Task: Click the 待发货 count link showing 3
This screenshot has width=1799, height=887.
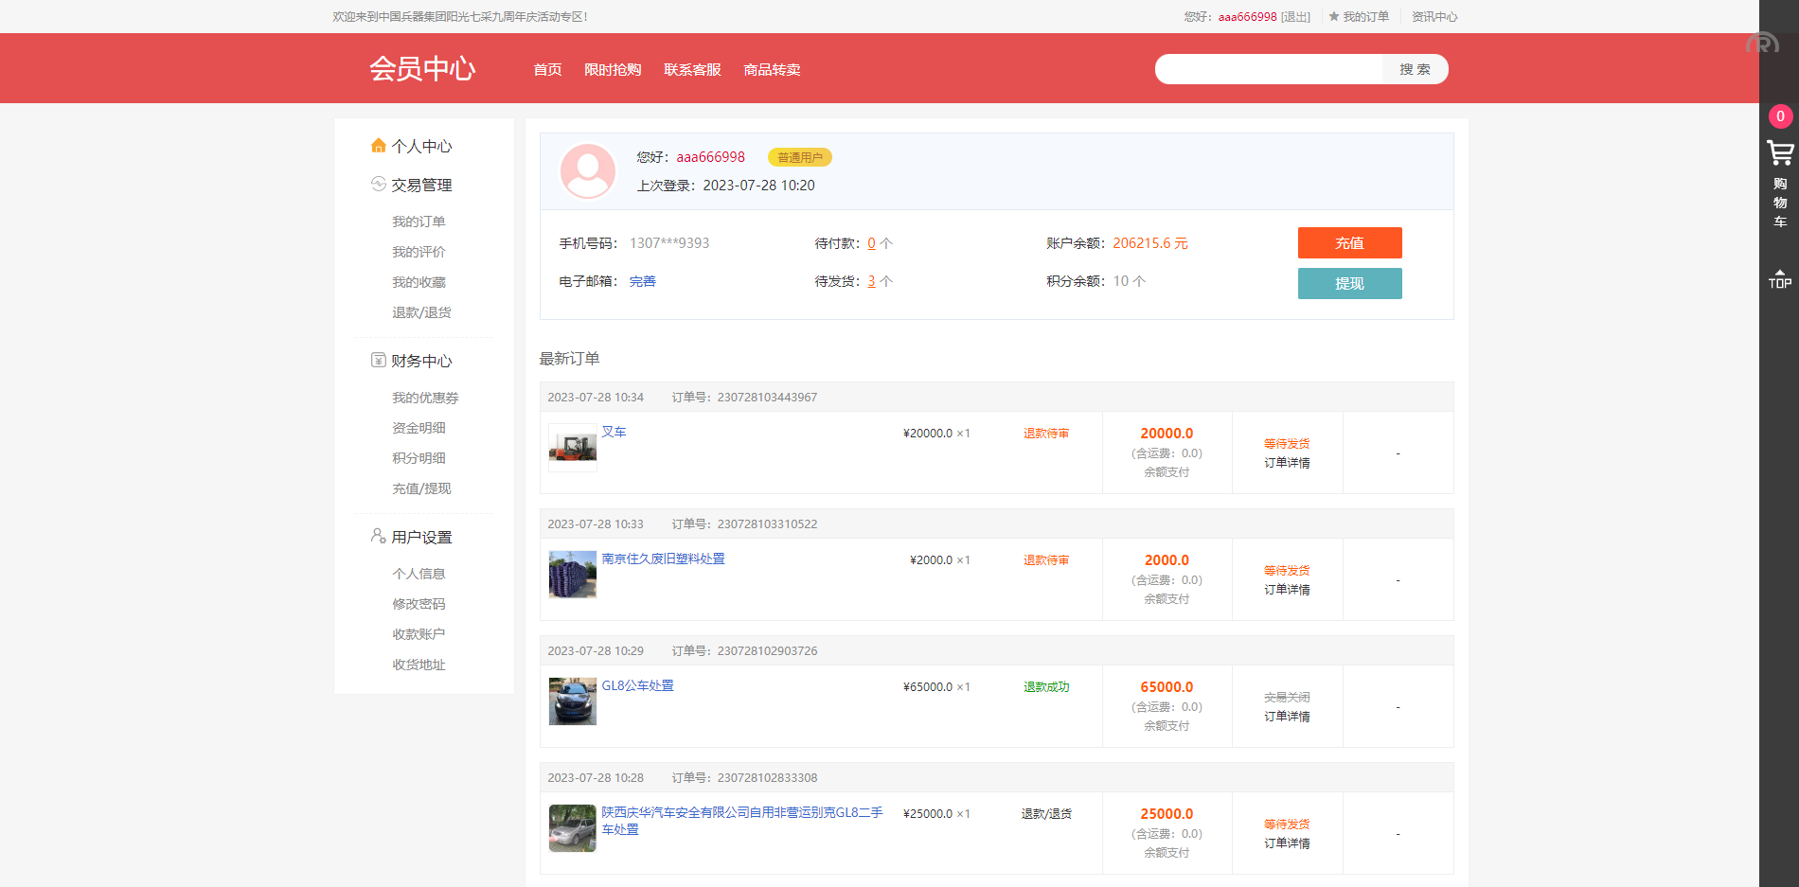Action: [872, 281]
